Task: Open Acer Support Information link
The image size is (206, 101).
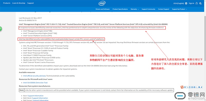Action: tap(35, 96)
